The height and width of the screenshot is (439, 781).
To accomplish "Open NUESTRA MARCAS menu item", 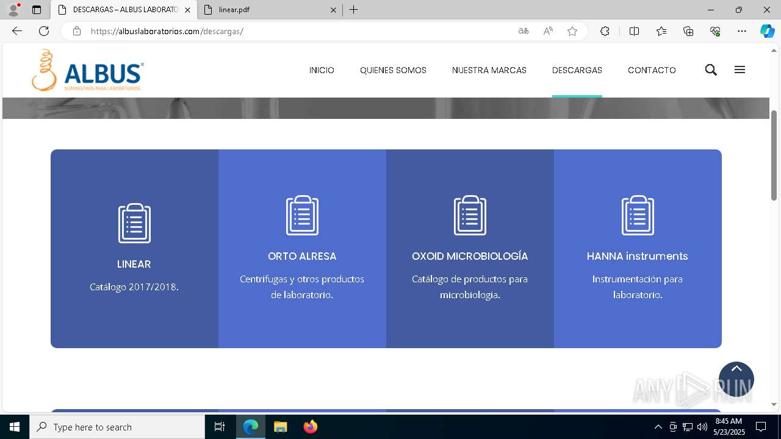I will tap(489, 70).
